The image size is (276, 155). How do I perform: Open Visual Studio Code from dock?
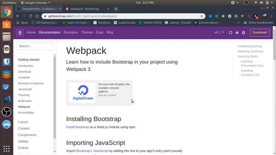[x=7, y=99]
